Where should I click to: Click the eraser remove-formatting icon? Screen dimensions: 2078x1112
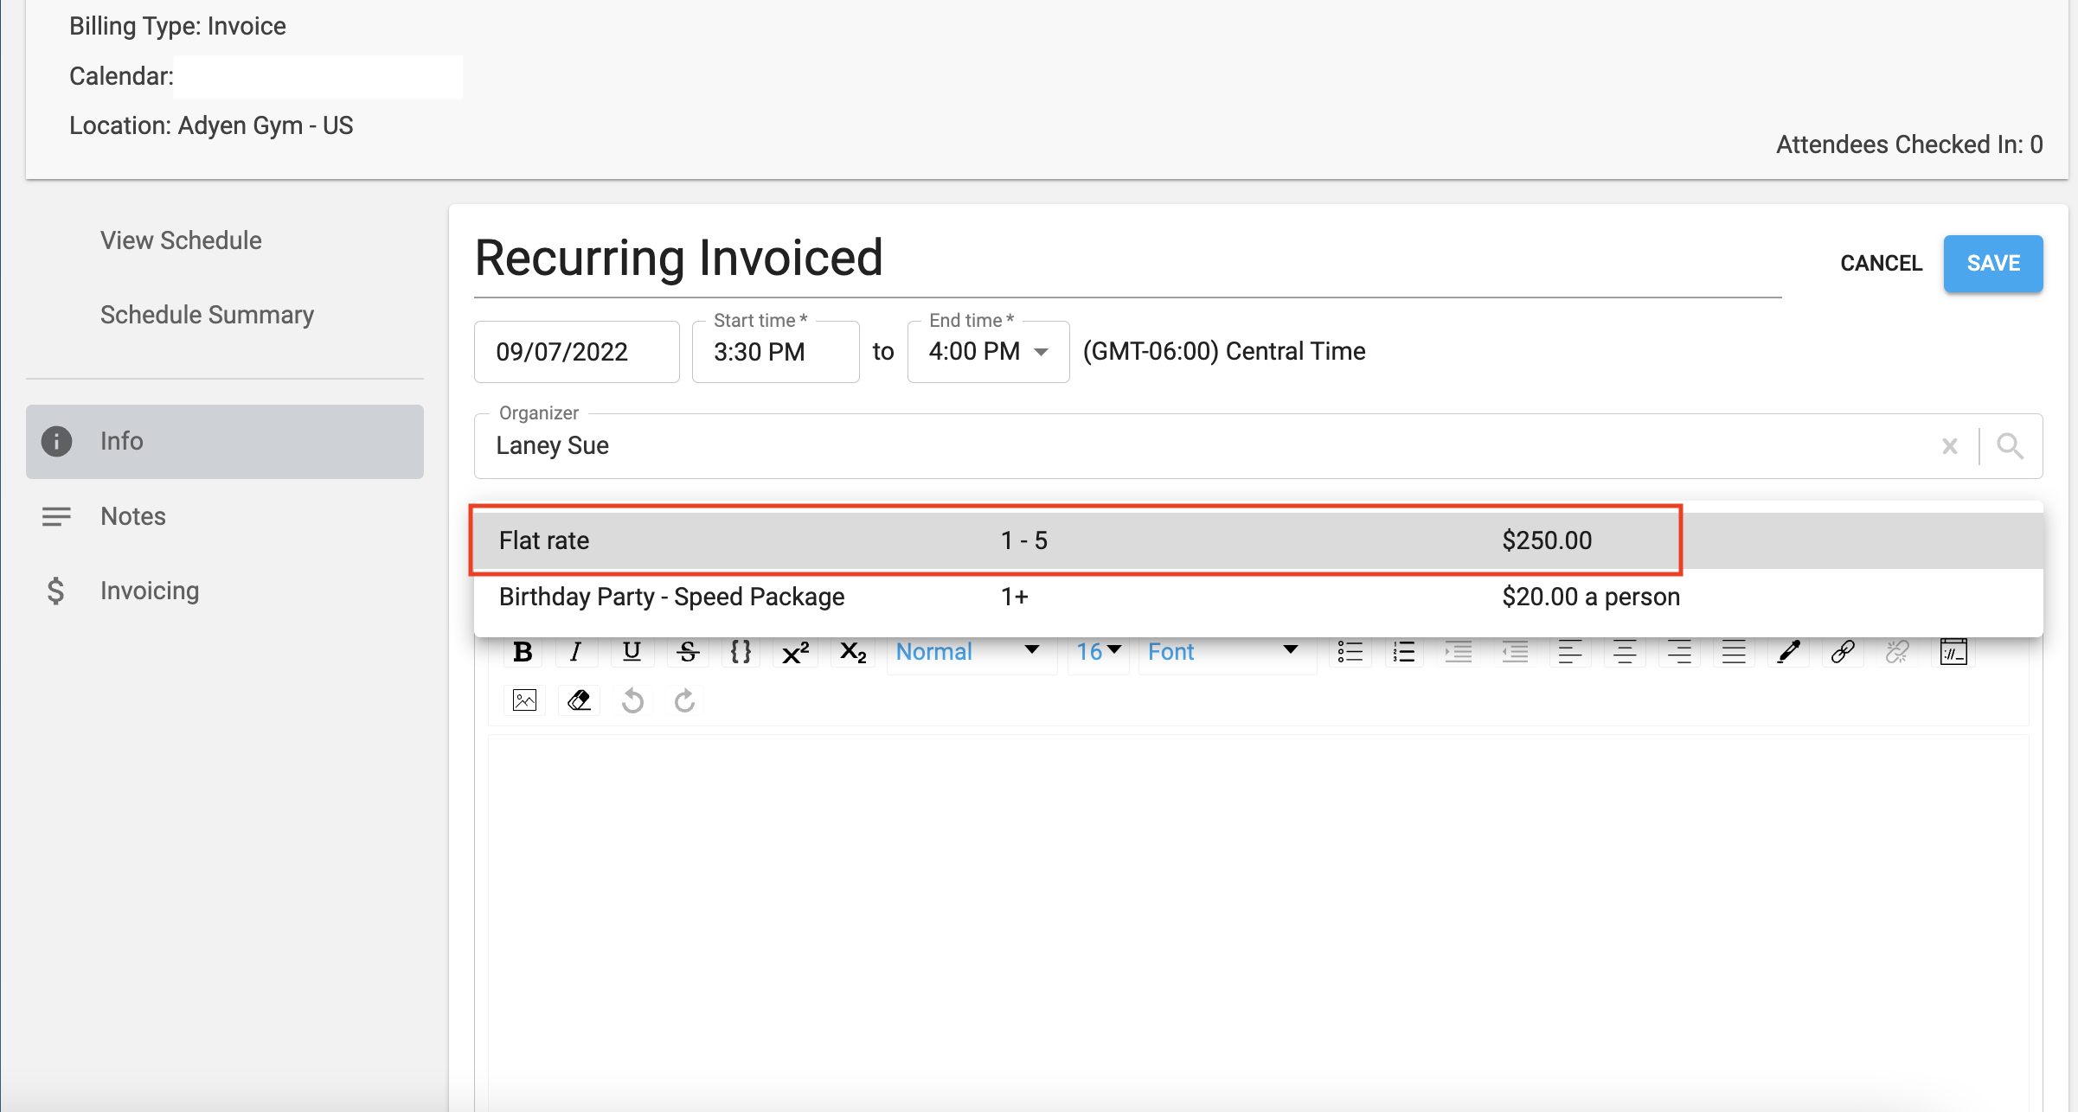point(579,700)
